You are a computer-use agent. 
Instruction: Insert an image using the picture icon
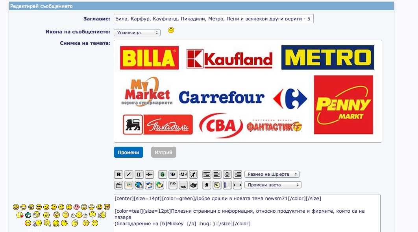coord(129,185)
